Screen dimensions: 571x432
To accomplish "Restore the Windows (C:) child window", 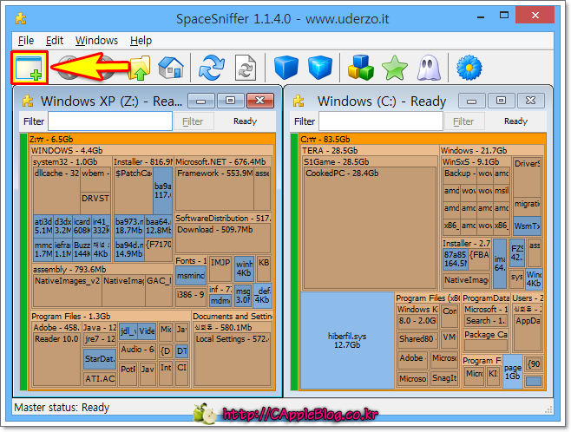I will coord(501,101).
